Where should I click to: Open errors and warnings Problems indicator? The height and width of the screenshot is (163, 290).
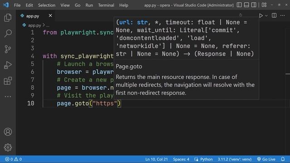pyautogui.click(x=13, y=159)
